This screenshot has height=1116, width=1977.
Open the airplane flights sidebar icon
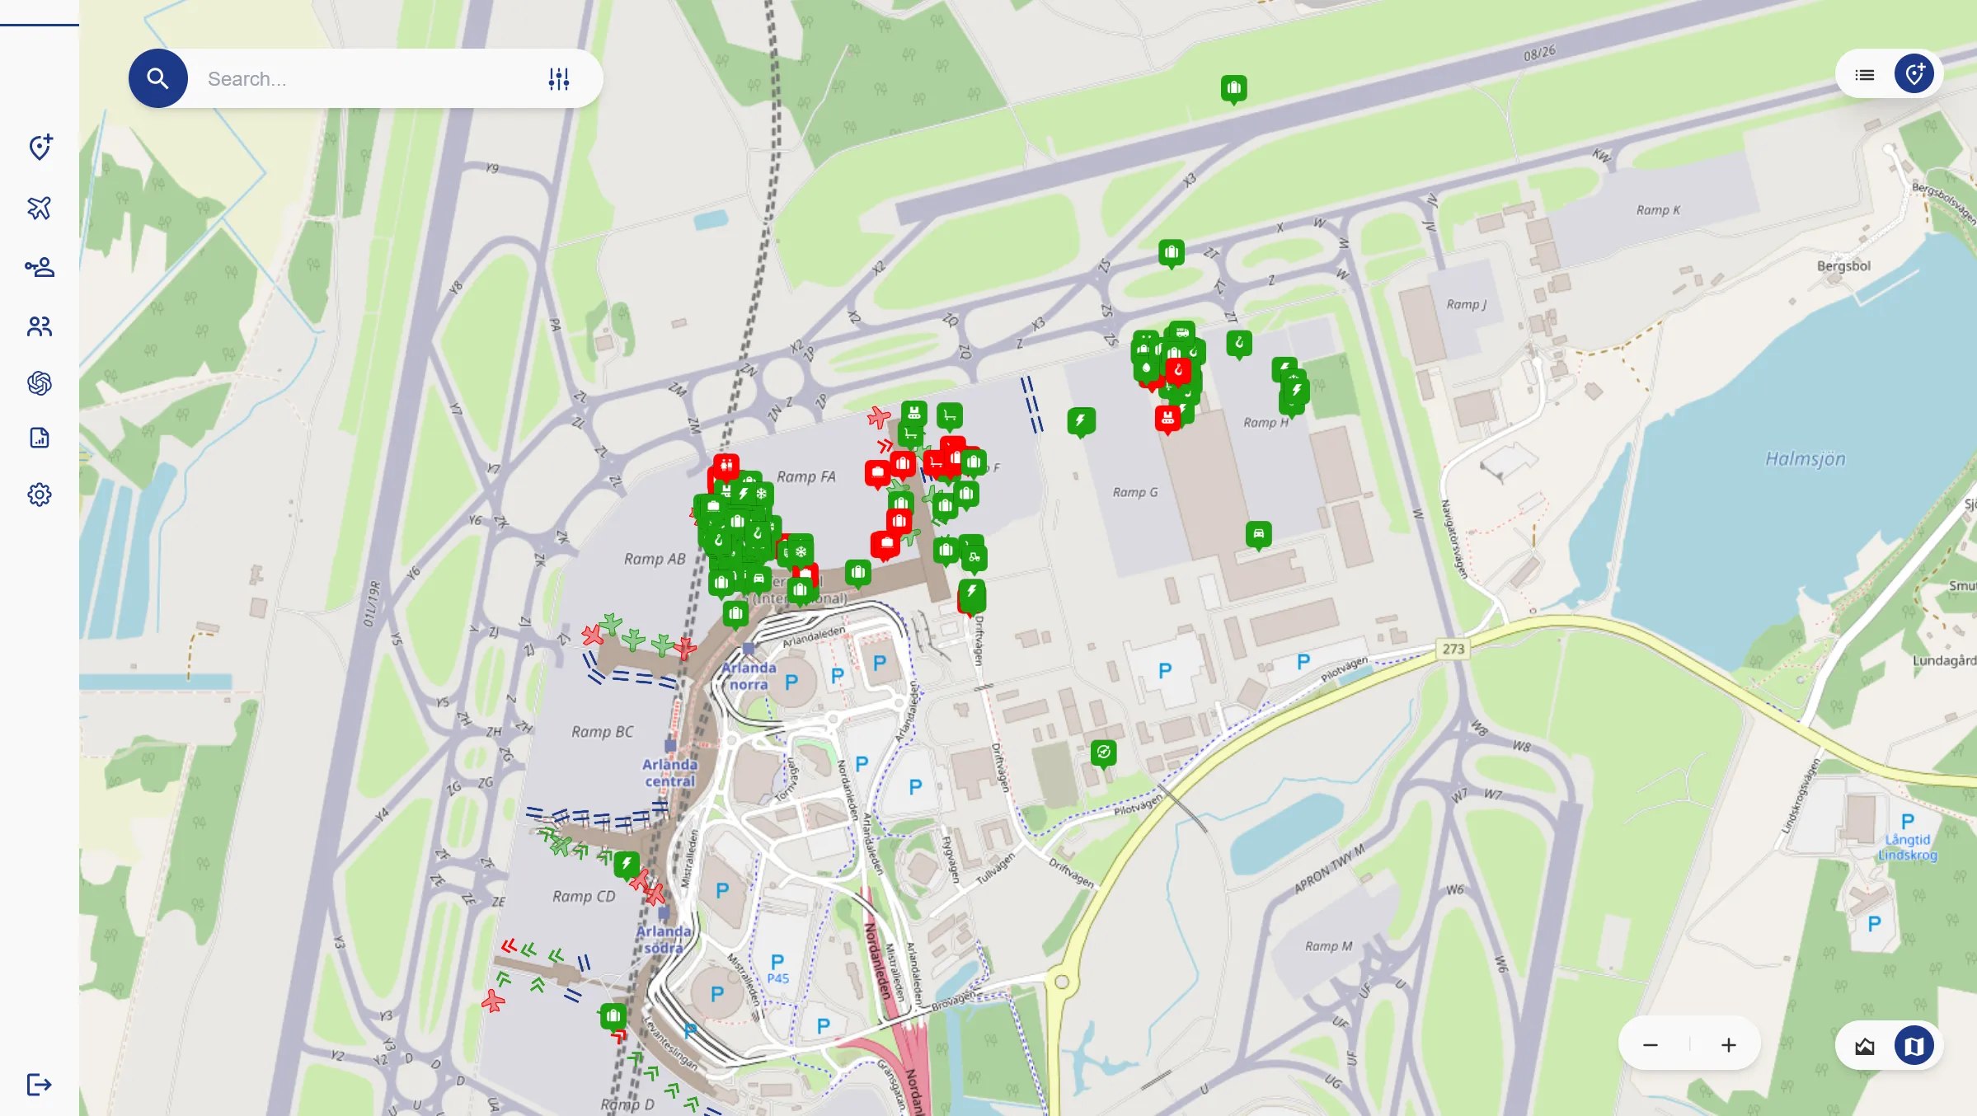40,208
